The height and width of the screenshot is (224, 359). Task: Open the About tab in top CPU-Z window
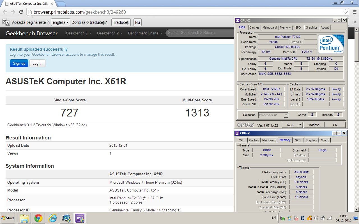(x=325, y=27)
